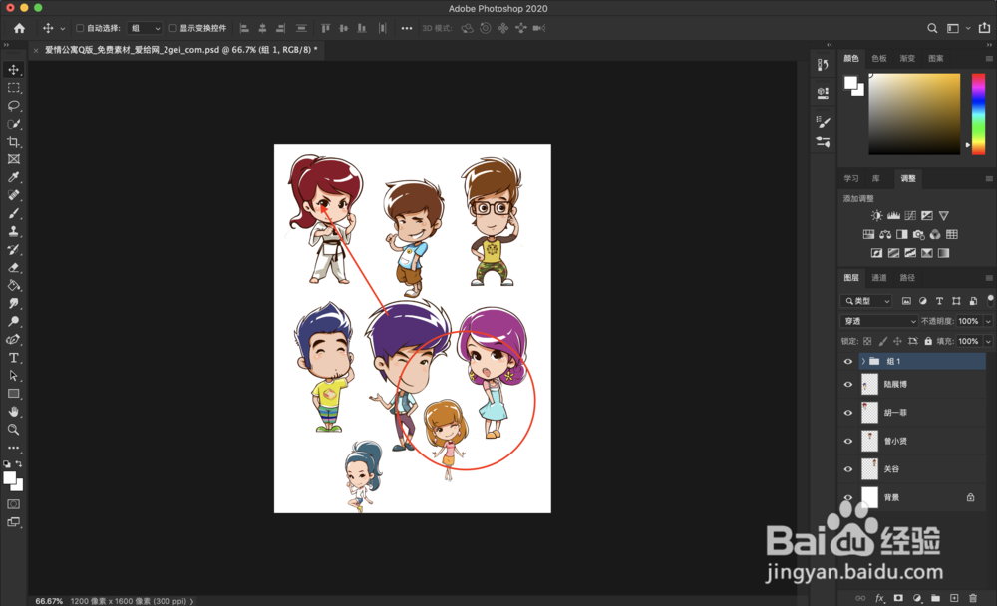Switch to the 色板 tab

[879, 59]
